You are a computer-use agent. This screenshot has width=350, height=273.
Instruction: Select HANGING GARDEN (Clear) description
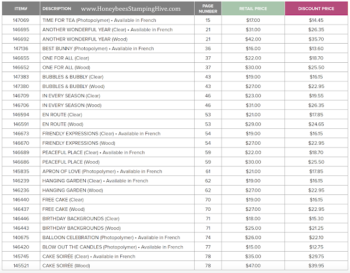[95, 181]
